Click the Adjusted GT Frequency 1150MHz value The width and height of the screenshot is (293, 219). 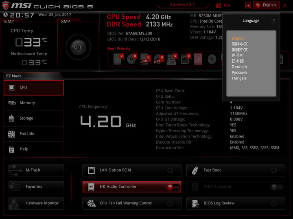[238, 114]
